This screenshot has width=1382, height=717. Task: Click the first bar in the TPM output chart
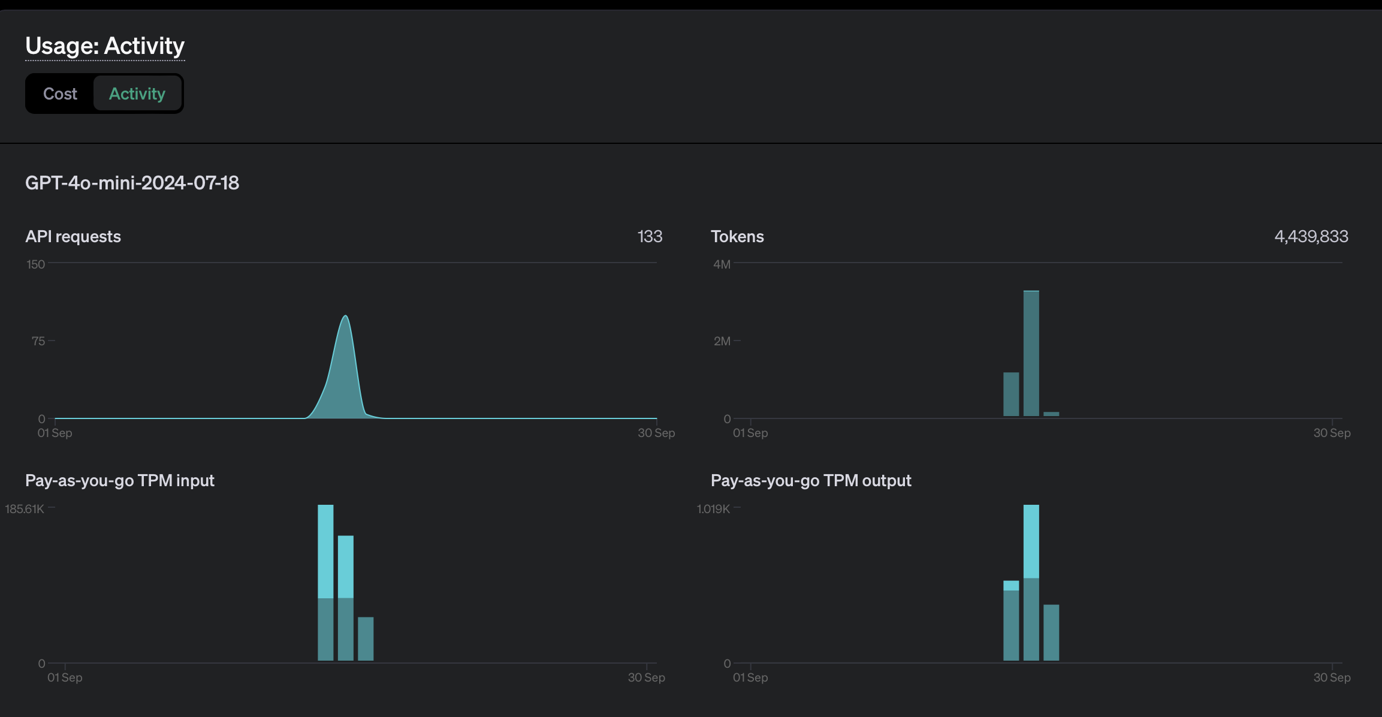tap(1011, 620)
